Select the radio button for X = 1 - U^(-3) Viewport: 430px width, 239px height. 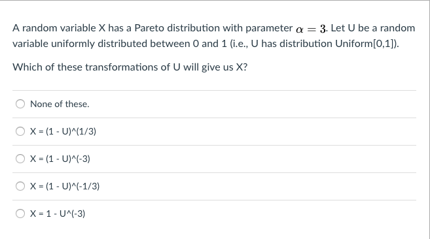(20, 214)
